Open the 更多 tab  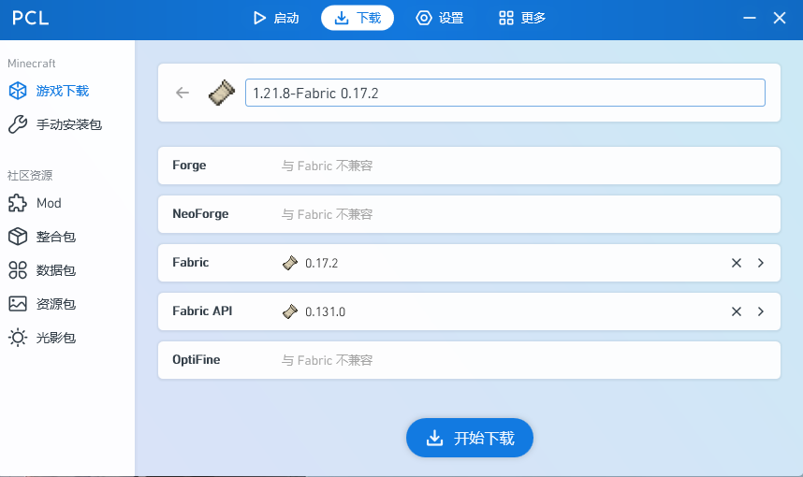522,18
